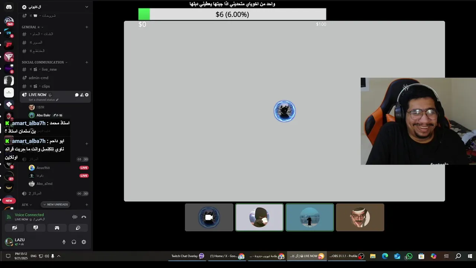Toggle the taskbar volume speaker icon
Screen dimensions: 476x268
(47, 256)
